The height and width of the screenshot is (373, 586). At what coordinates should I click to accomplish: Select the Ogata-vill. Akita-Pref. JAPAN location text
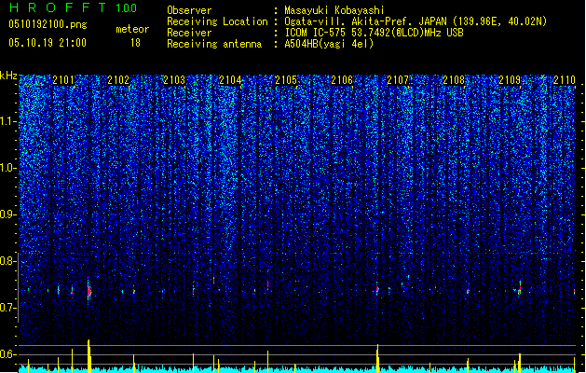416,21
